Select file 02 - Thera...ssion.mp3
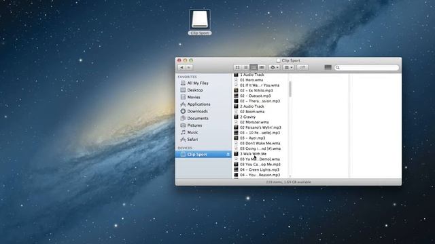 tap(260, 101)
